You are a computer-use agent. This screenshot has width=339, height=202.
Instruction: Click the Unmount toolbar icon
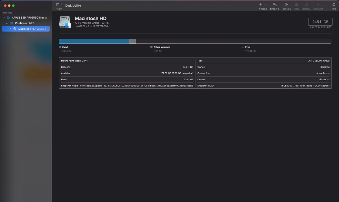[318, 5]
